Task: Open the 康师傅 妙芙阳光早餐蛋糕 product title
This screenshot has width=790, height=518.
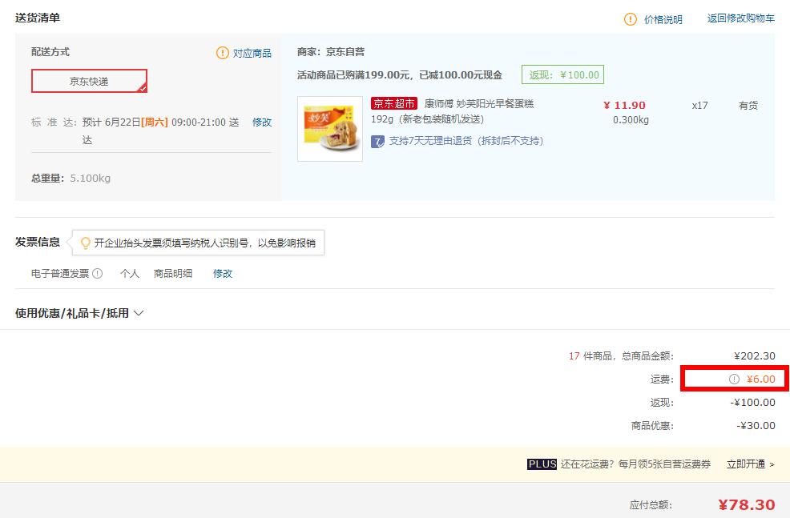Action: [x=479, y=104]
